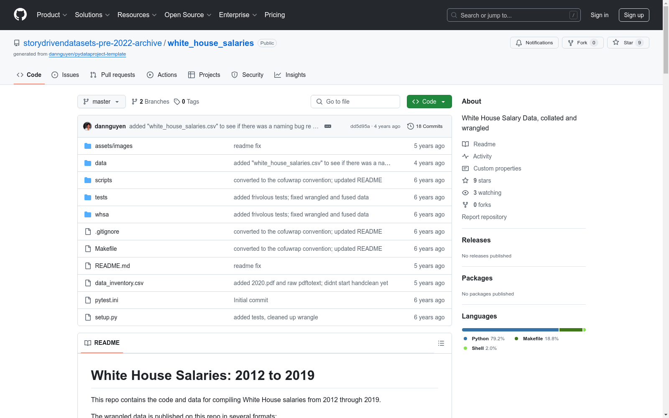Click the Makefile segment of the language bar
Viewport: 669px width, 418px height.
[x=571, y=330]
